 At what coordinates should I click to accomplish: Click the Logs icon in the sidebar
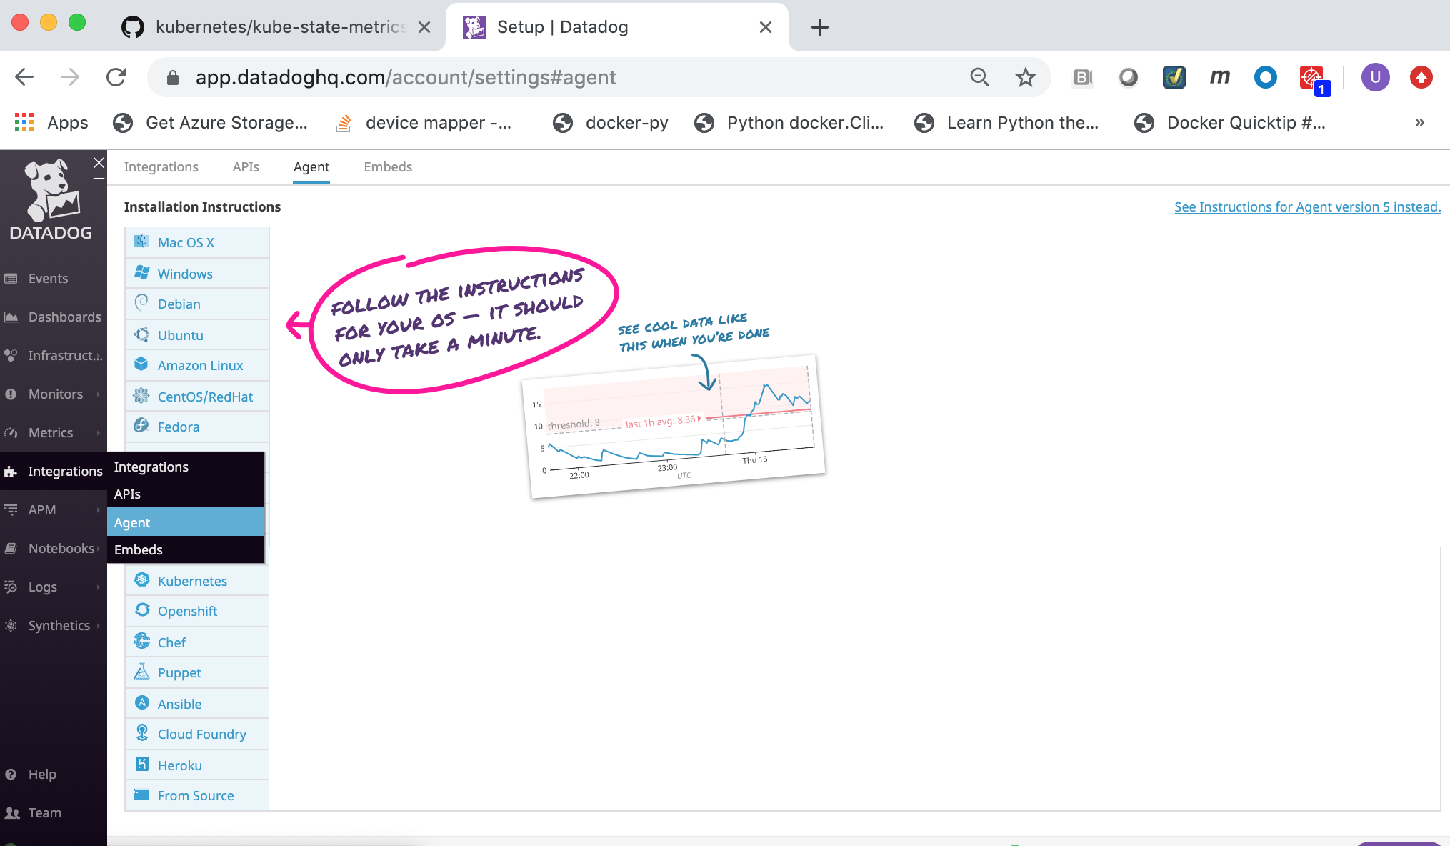coord(11,587)
